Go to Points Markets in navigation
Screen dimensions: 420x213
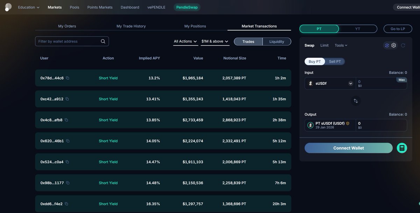click(x=100, y=7)
